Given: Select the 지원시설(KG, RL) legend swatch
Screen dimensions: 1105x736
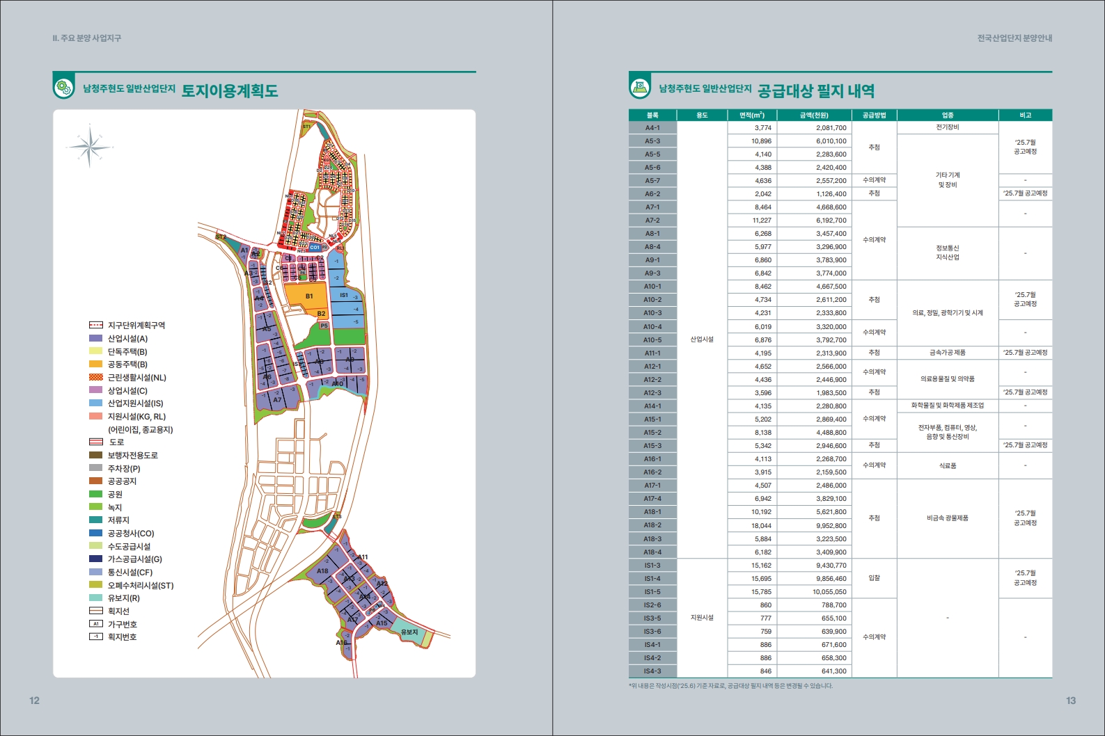Looking at the screenshot, I should coord(96,416).
